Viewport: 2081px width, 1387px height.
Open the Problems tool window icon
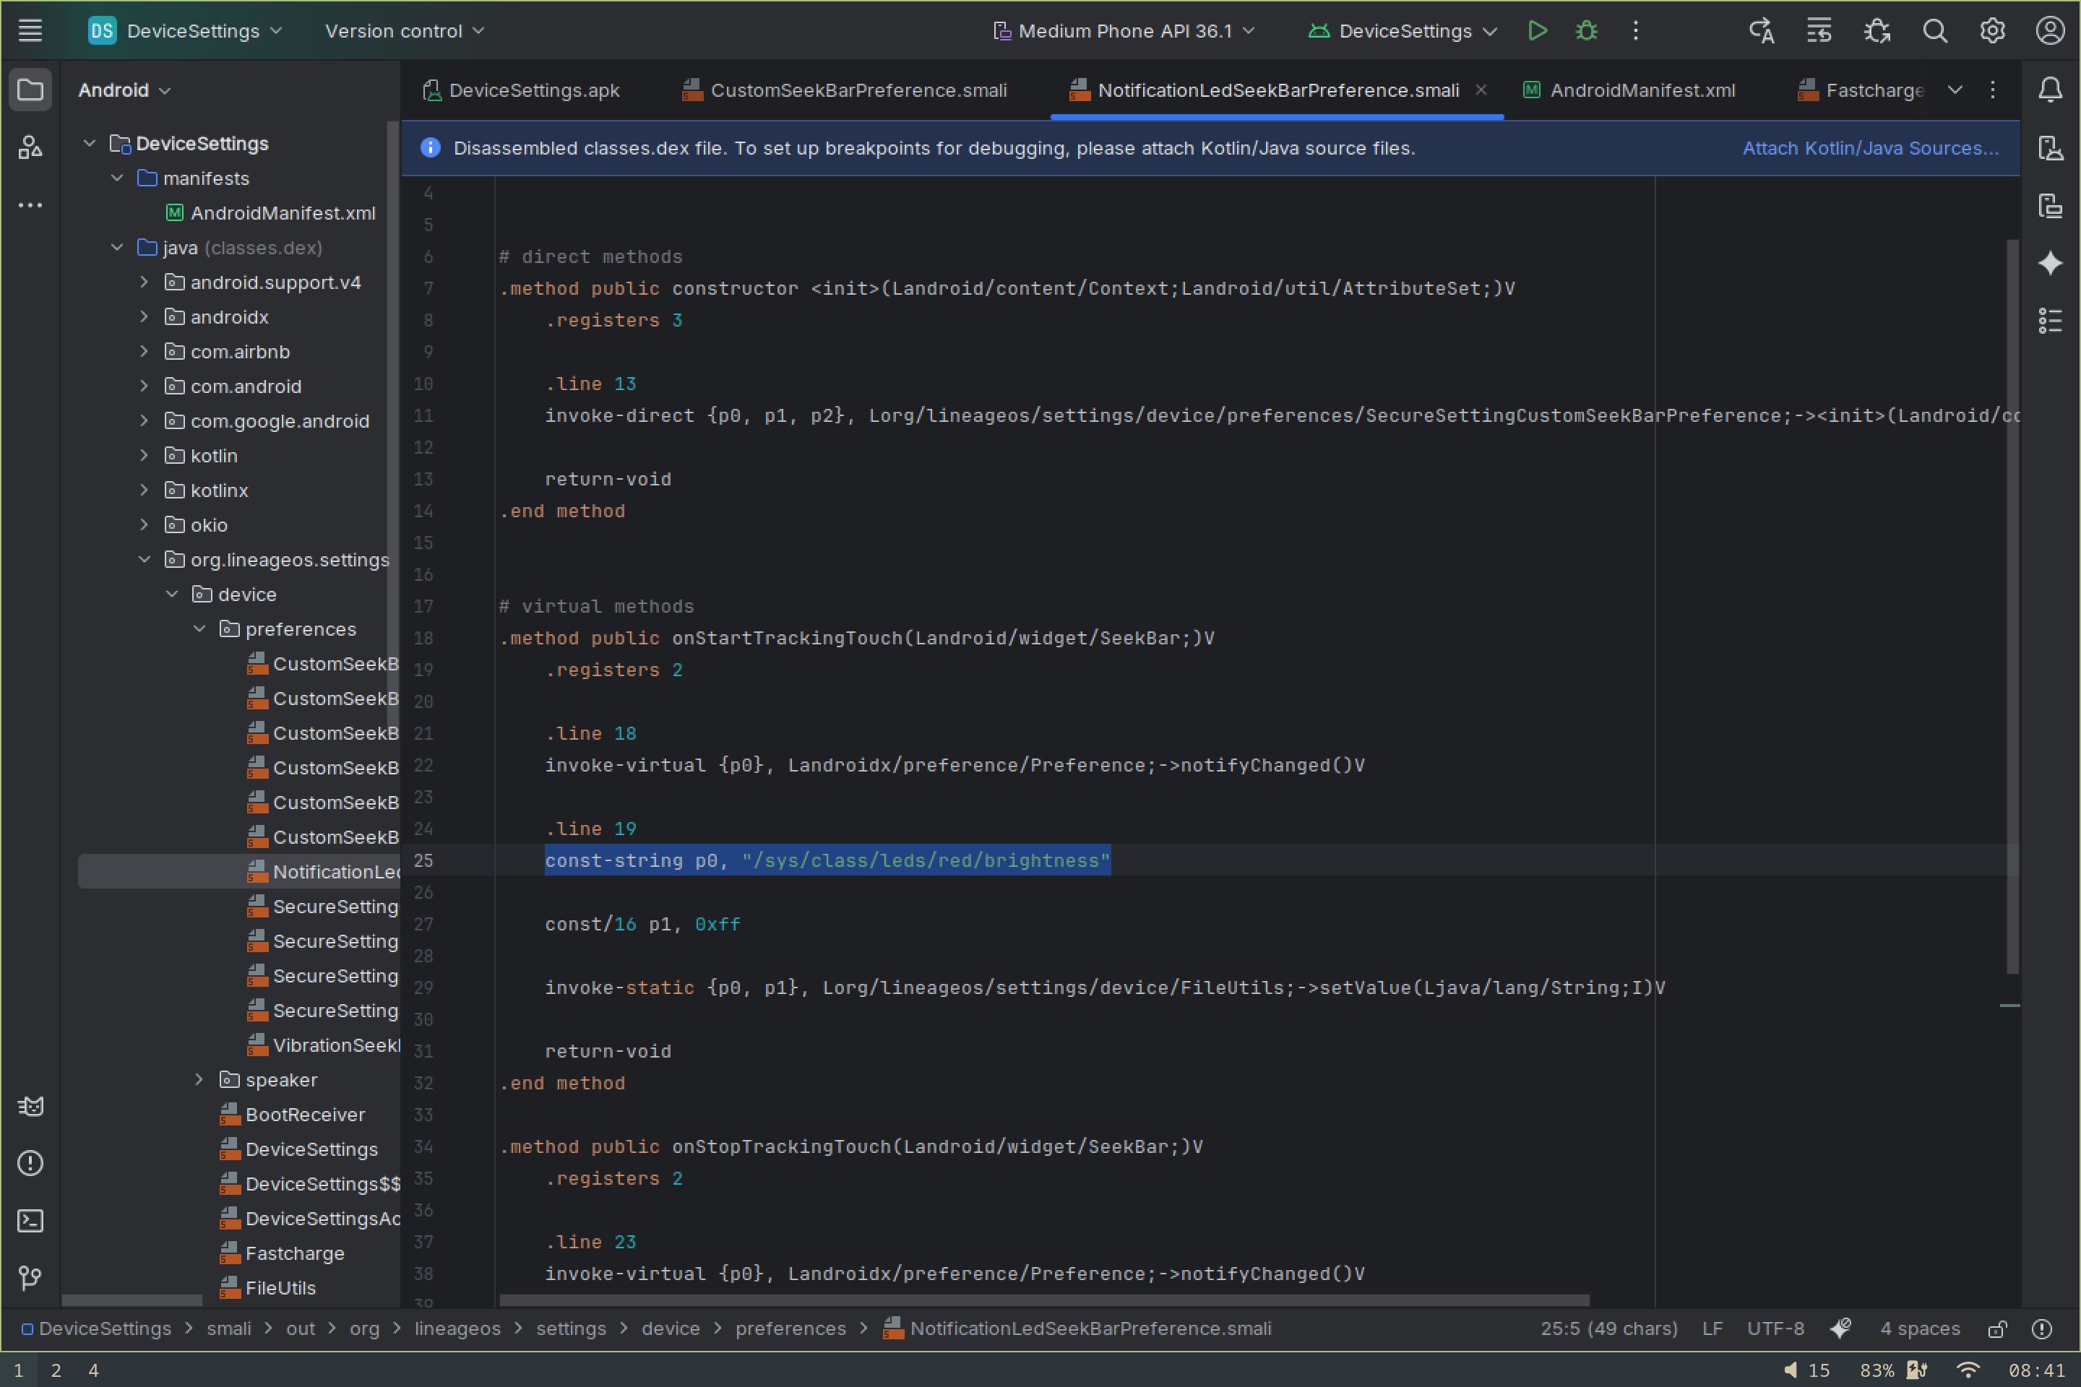(30, 1163)
